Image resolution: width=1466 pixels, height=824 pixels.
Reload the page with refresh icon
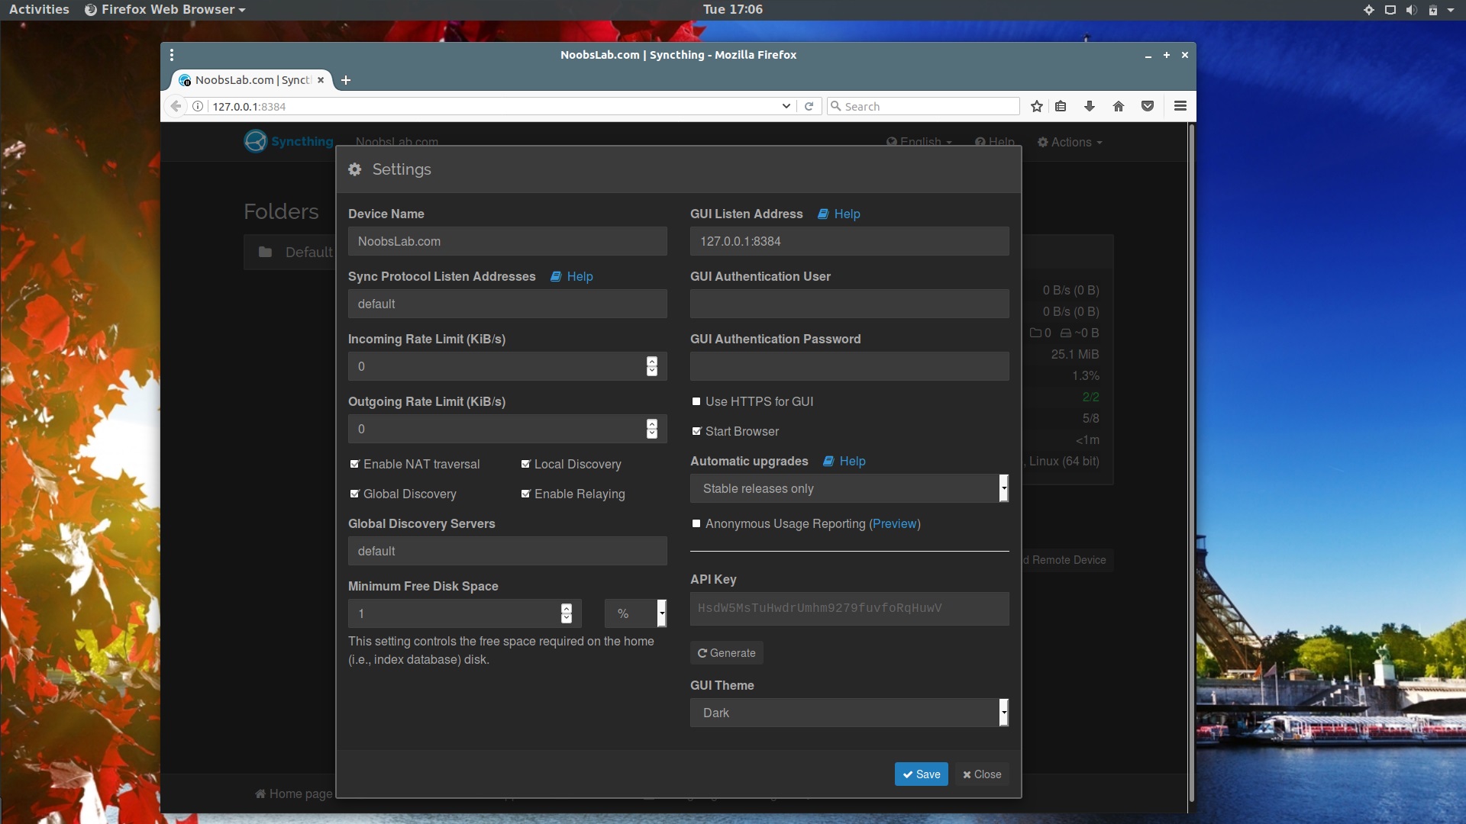coord(809,106)
